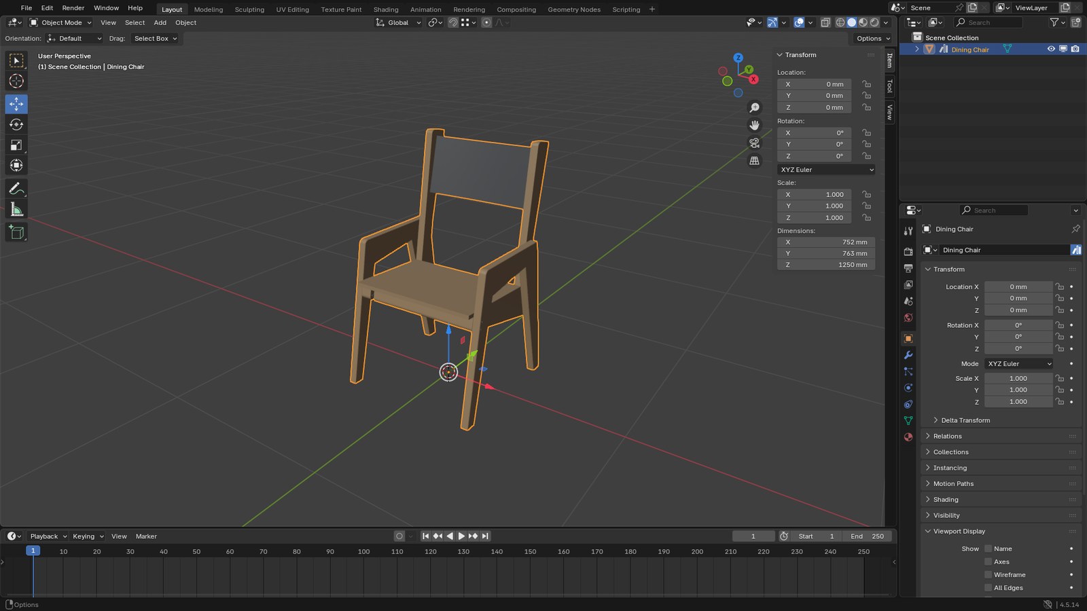Click the End frame 250 field

867,536
